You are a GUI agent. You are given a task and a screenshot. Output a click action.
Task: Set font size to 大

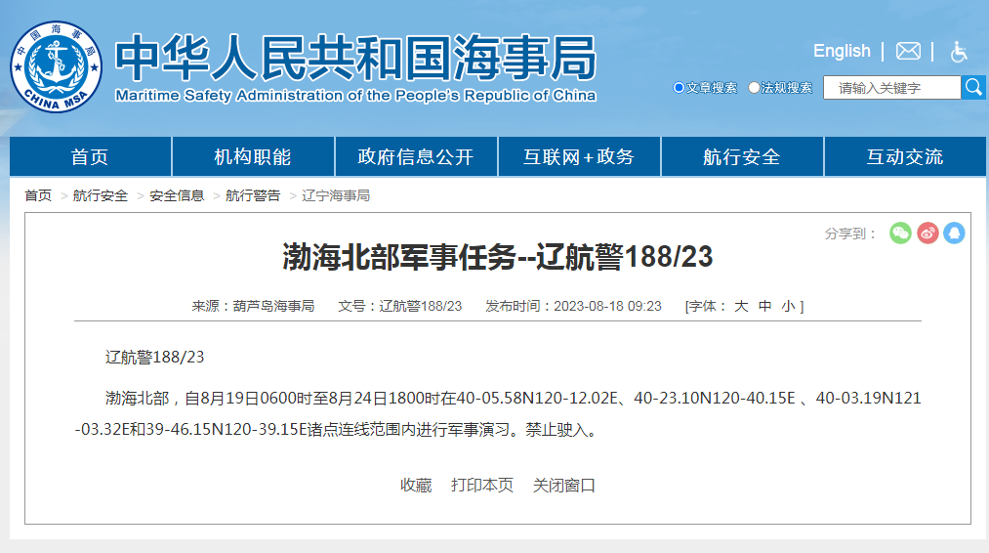point(741,306)
